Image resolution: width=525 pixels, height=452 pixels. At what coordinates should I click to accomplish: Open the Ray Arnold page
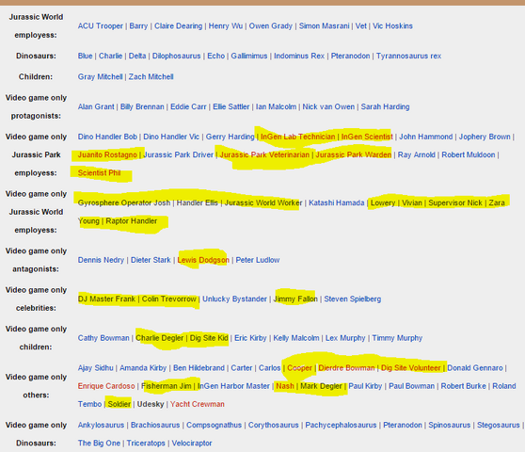416,154
